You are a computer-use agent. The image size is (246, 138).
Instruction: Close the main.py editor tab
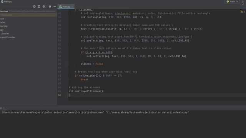(x=73, y=7)
